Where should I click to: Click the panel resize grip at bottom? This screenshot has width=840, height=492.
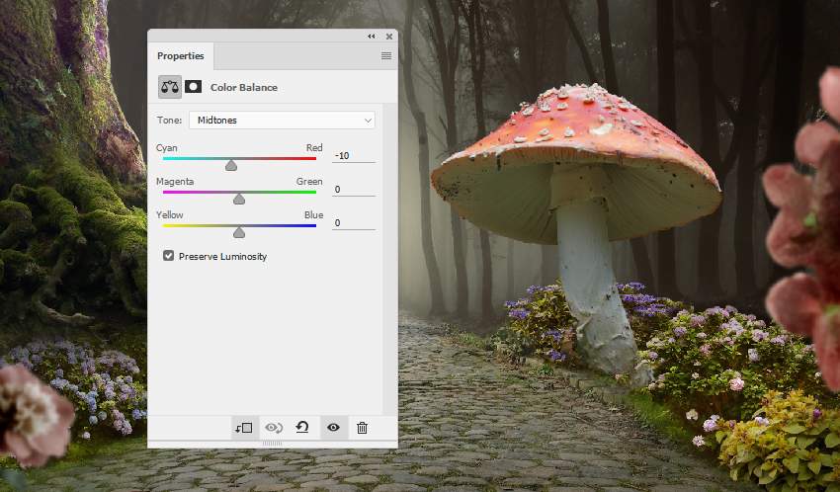pyautogui.click(x=272, y=444)
